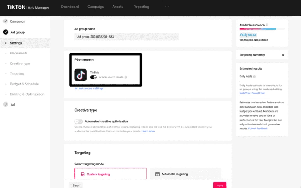Select Ad group step in sidebar

(x=17, y=32)
